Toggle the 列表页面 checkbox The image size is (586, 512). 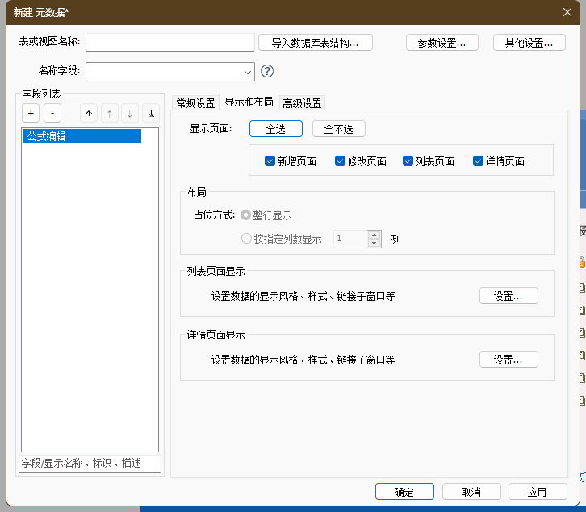(x=408, y=161)
